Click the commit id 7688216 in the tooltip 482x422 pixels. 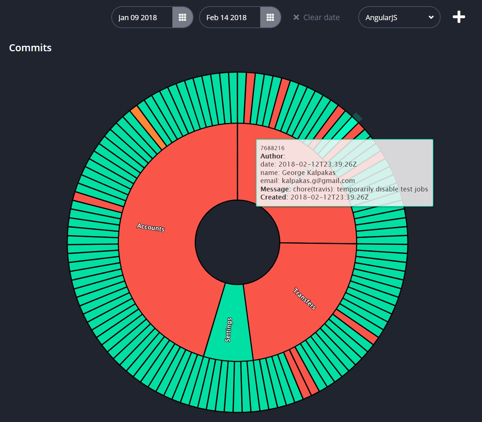272,148
